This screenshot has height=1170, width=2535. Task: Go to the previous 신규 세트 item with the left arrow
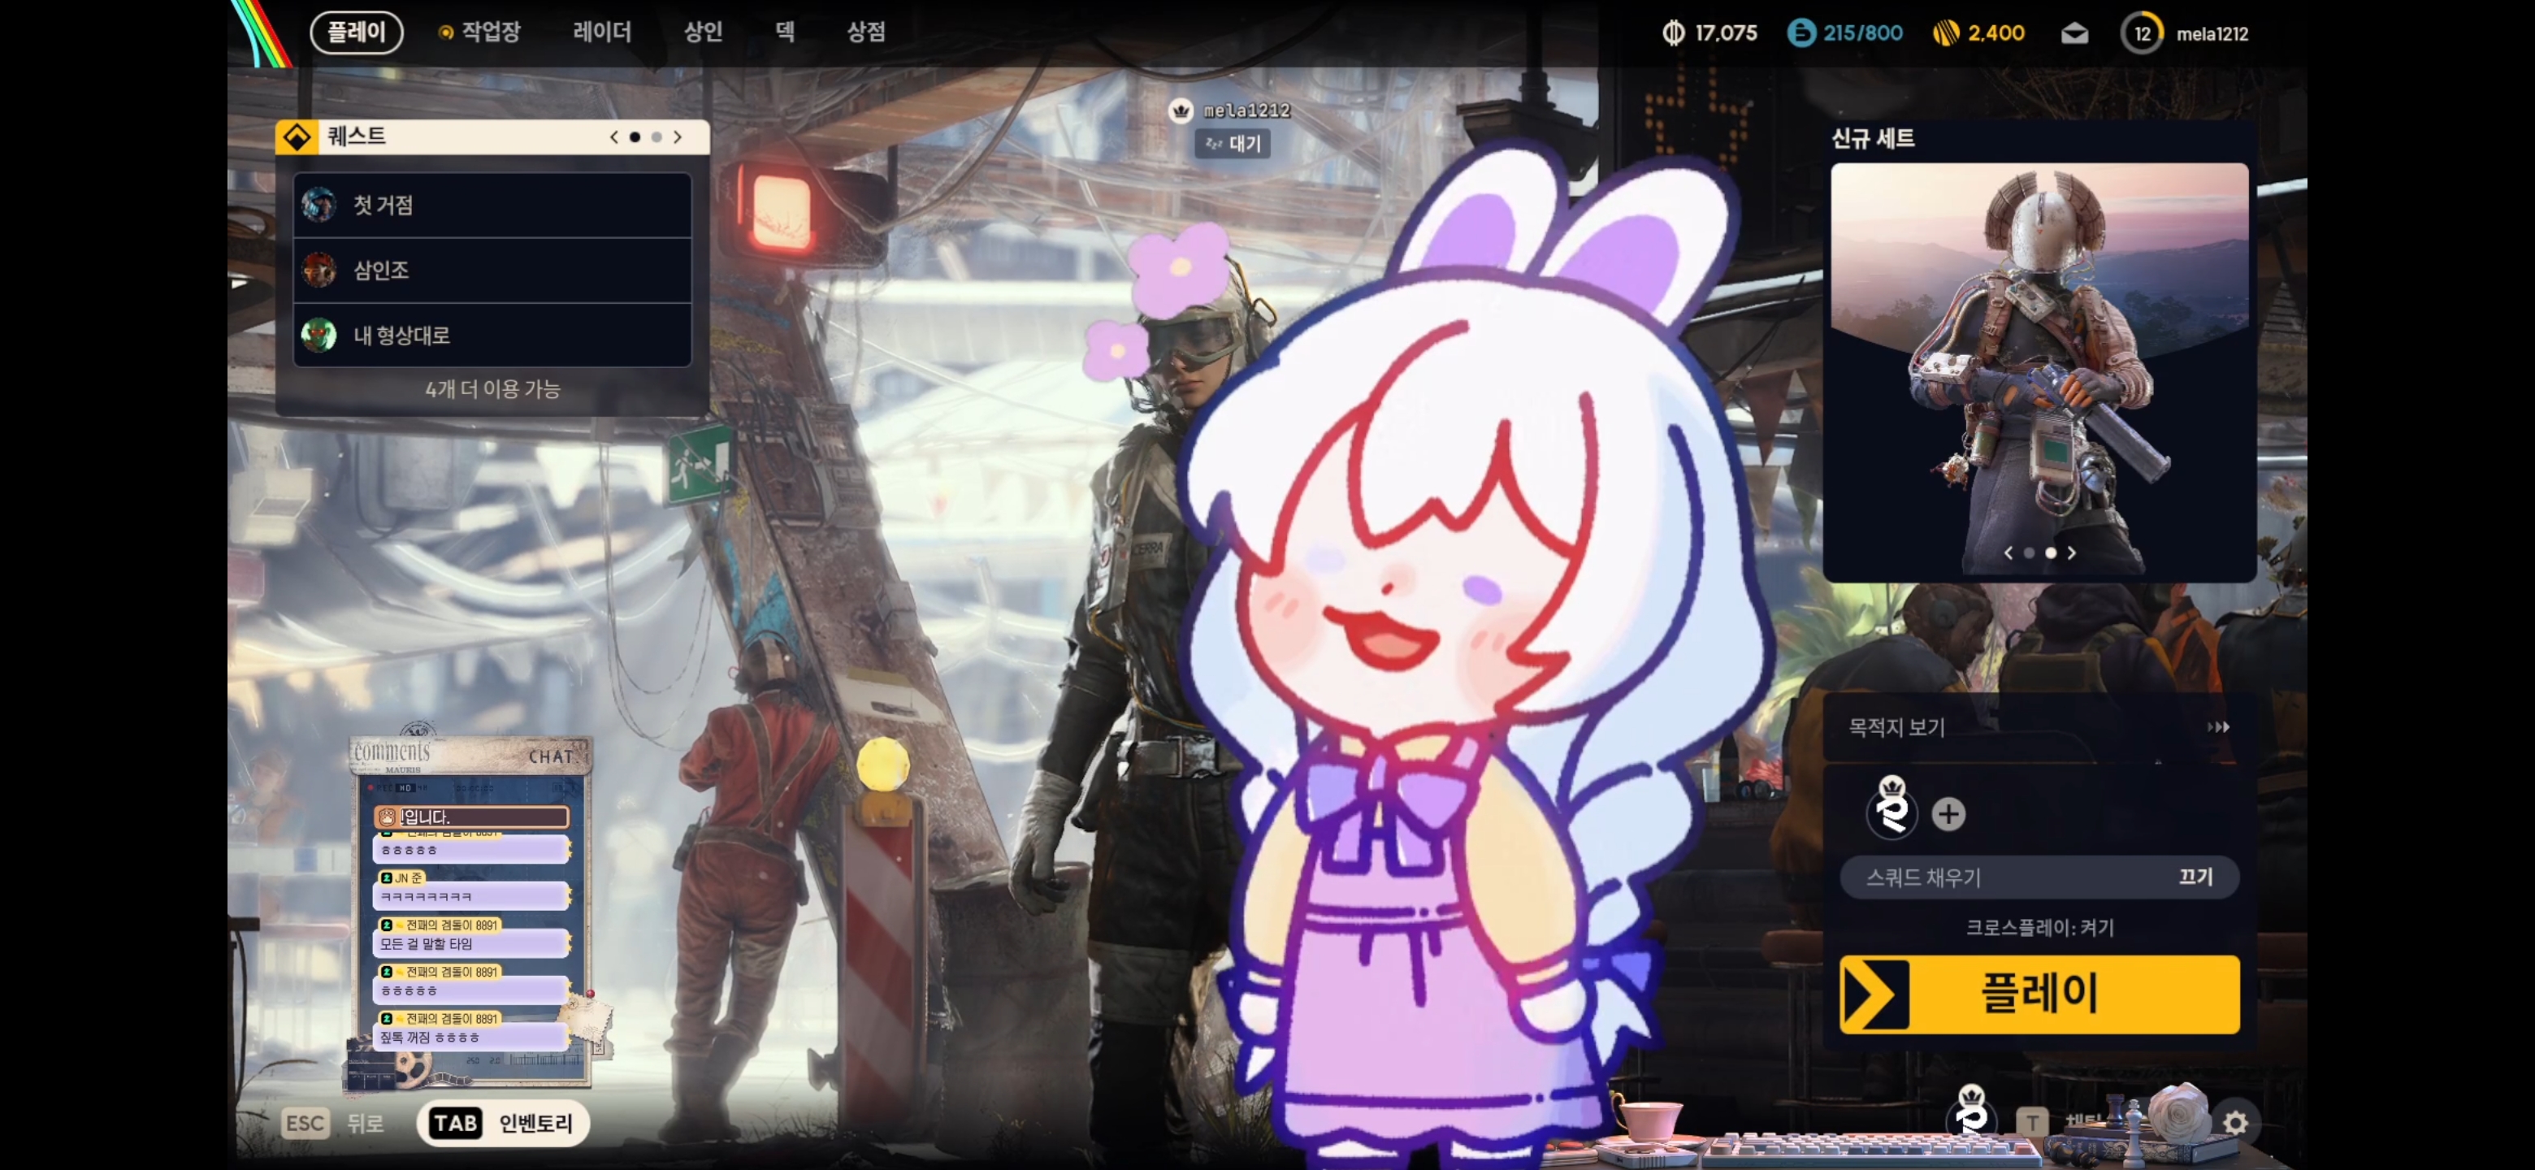tap(2008, 553)
